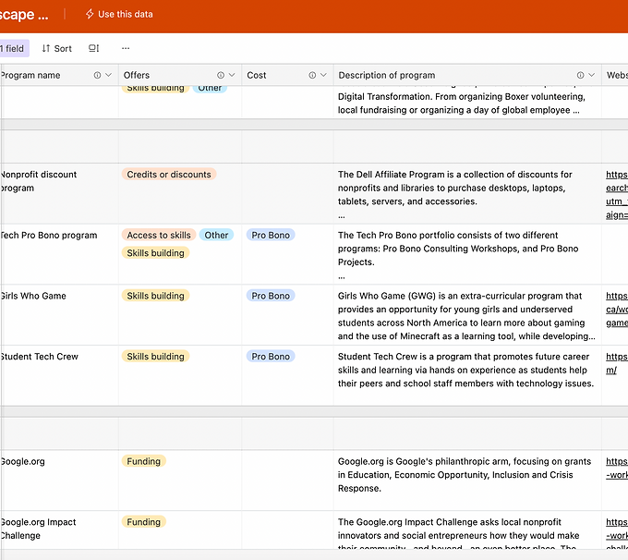This screenshot has height=560, width=628.
Task: Click the Access to skills tag
Action: click(x=159, y=236)
